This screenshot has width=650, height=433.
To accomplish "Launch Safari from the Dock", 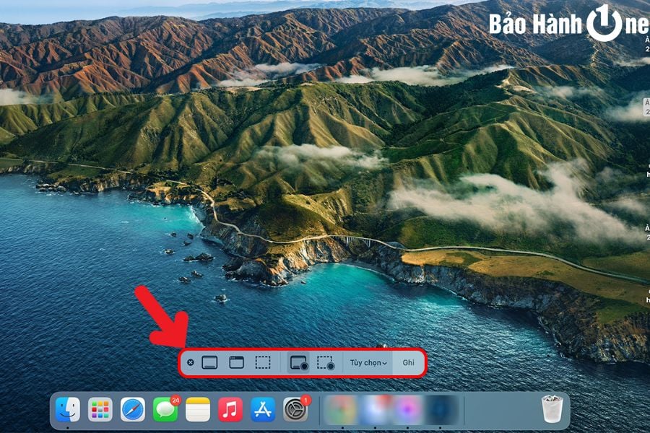I will [x=133, y=410].
